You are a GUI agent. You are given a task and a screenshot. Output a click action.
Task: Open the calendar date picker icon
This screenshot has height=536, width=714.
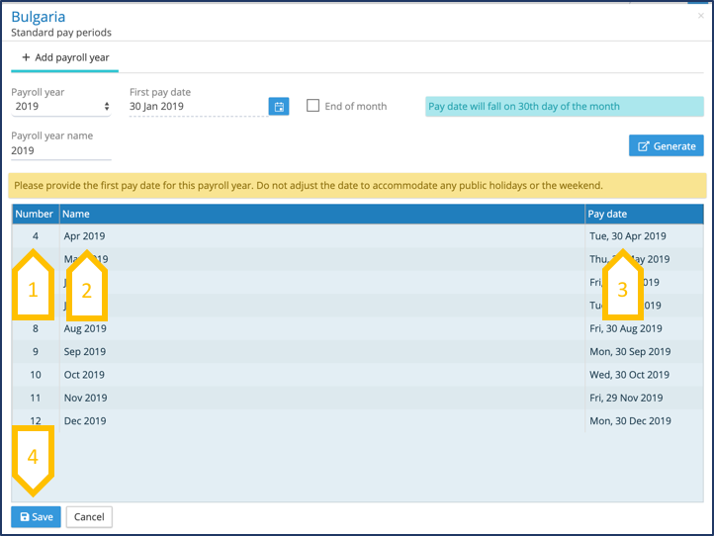[279, 107]
